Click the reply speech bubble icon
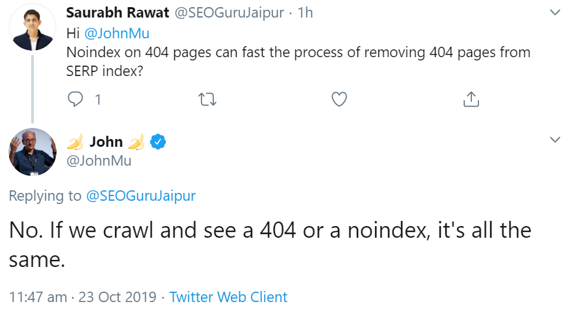574x317 pixels. coord(76,99)
